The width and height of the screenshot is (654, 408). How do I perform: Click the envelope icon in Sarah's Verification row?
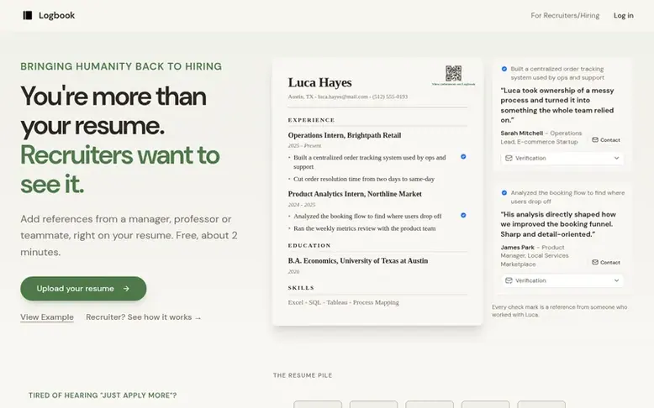(509, 159)
